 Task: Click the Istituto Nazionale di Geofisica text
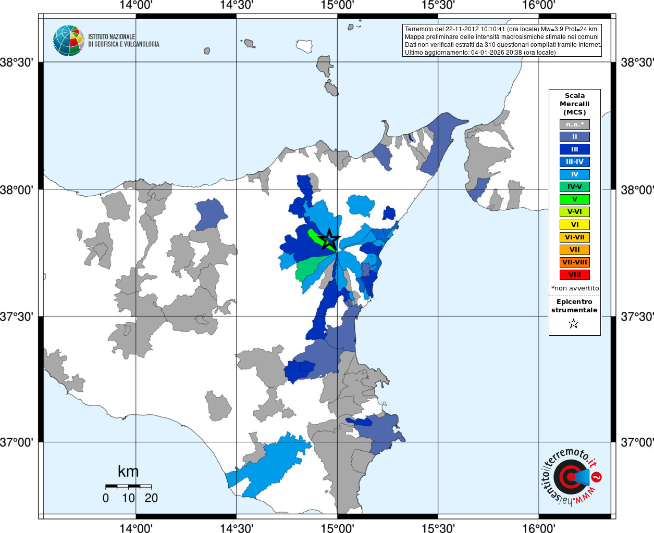(x=124, y=41)
